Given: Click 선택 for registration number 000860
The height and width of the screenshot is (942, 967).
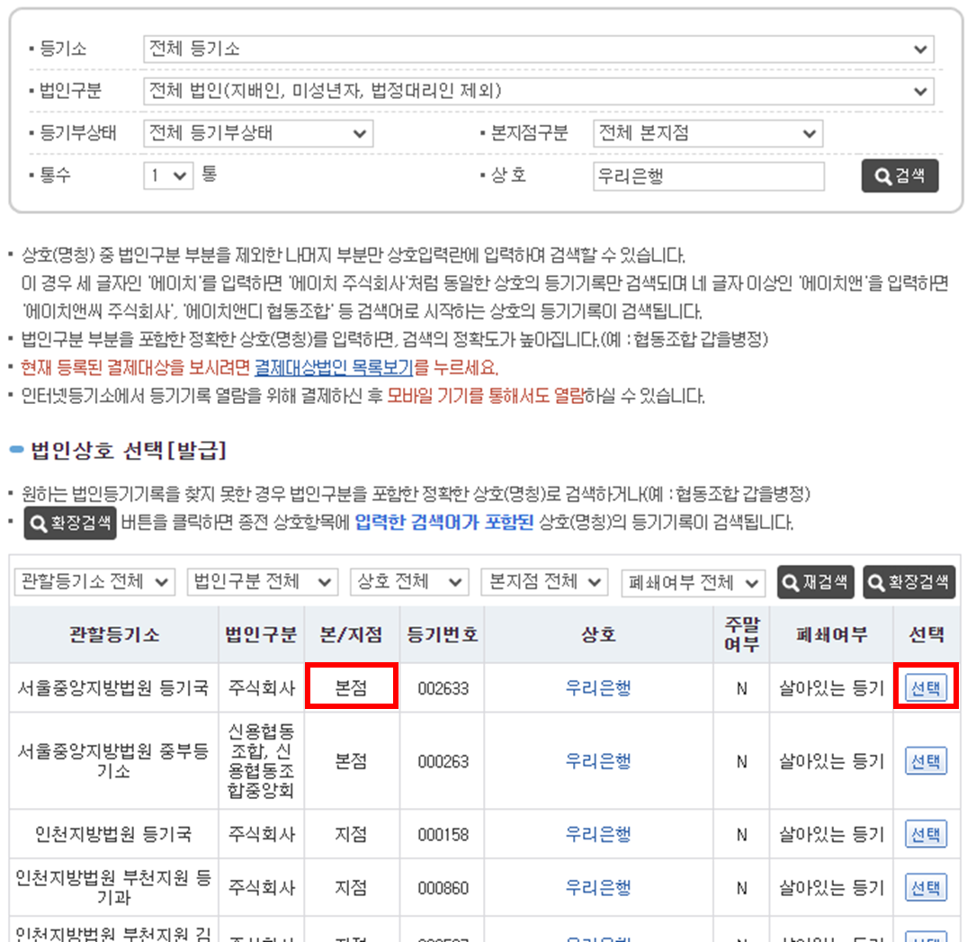Looking at the screenshot, I should pyautogui.click(x=926, y=888).
